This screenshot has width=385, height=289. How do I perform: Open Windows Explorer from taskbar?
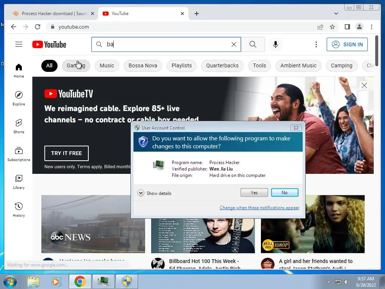pos(33,281)
